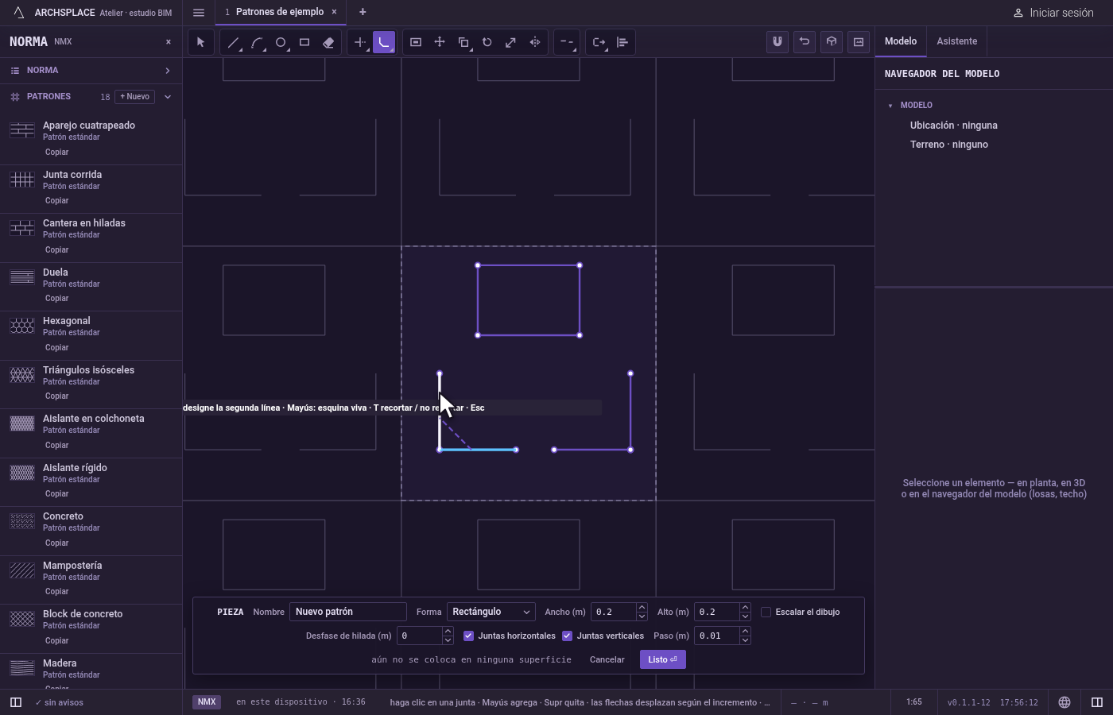Image resolution: width=1113 pixels, height=715 pixels.
Task: Enable Escalar el dibujo checkbox
Action: 766,612
